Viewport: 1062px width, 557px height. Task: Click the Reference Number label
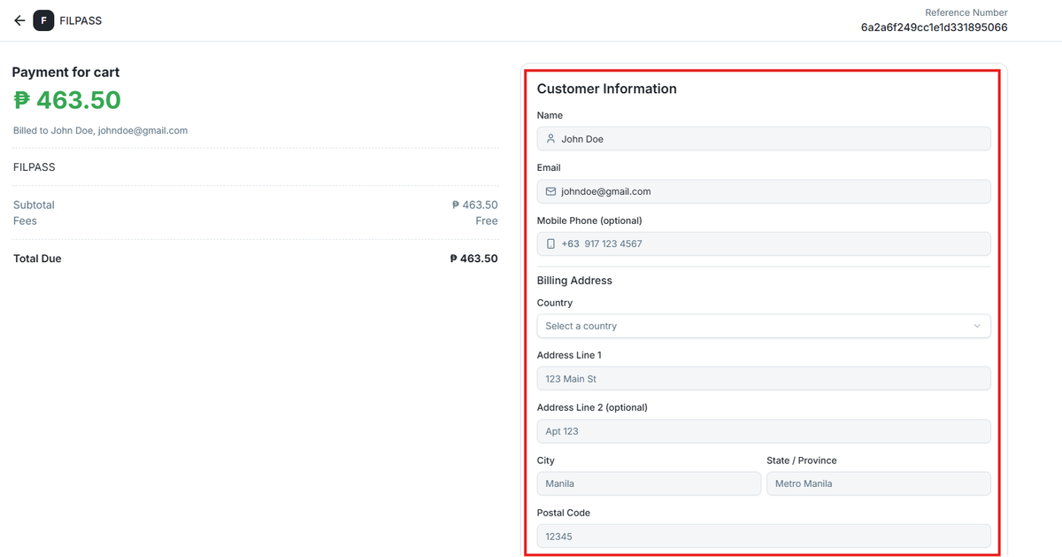(966, 12)
